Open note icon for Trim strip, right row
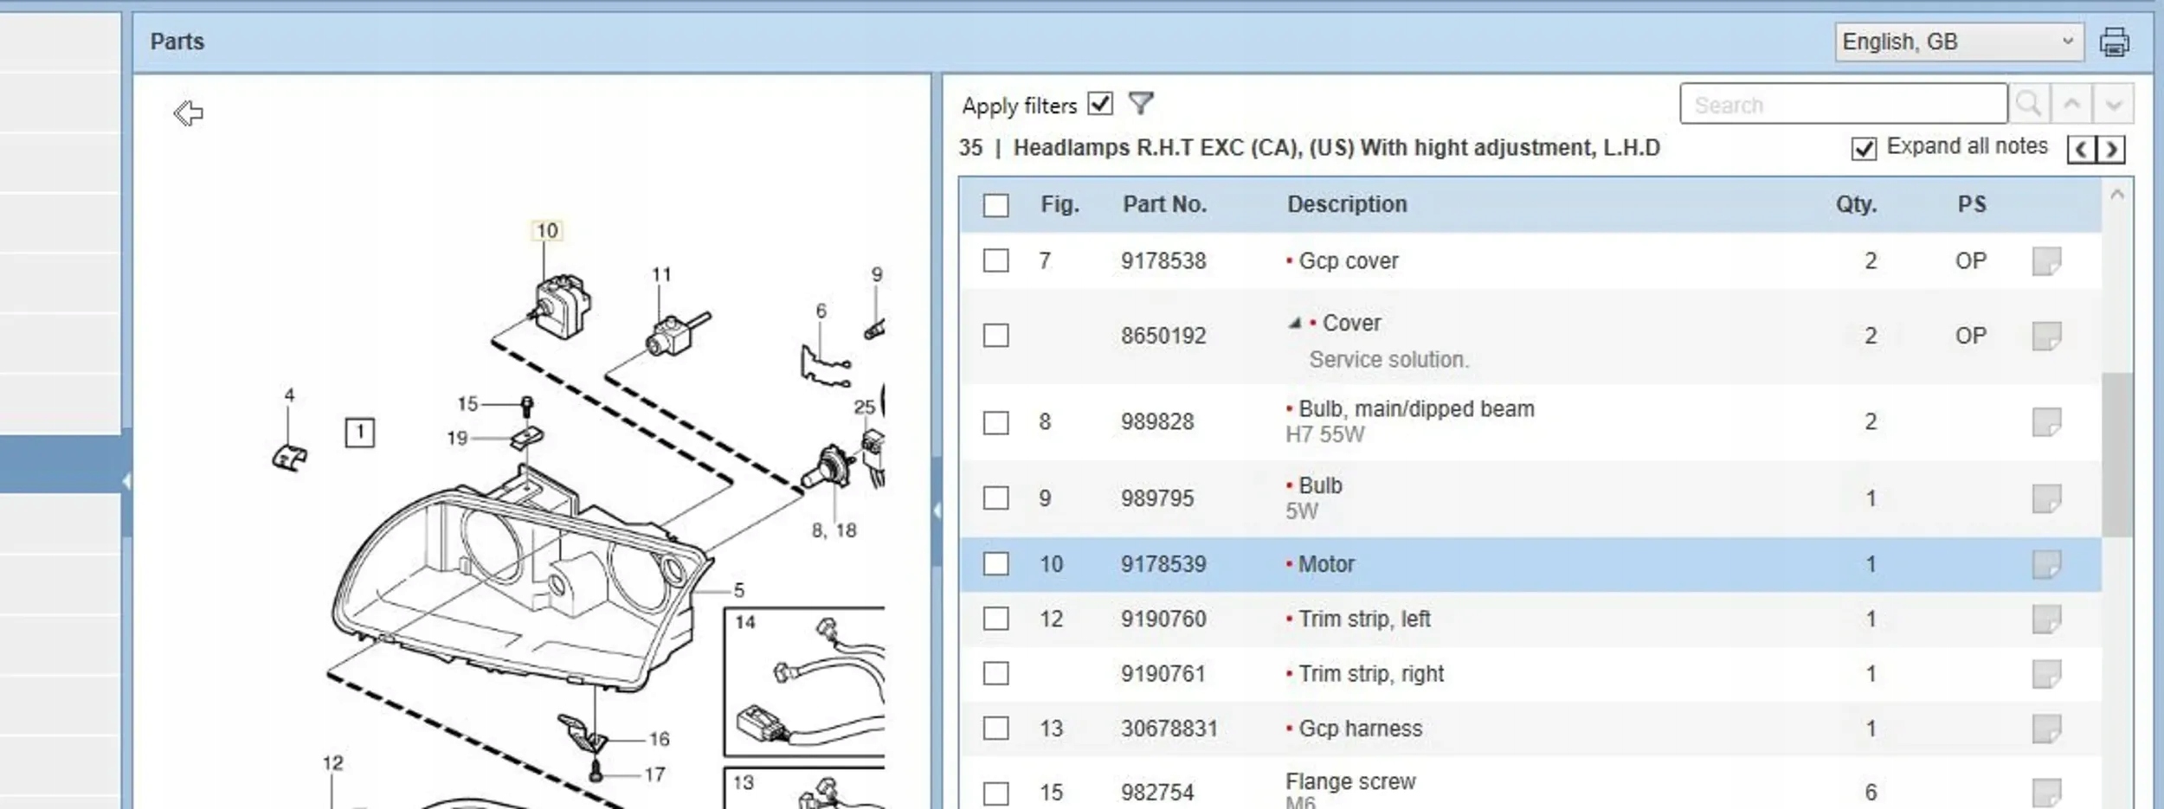The image size is (2164, 809). [2046, 673]
